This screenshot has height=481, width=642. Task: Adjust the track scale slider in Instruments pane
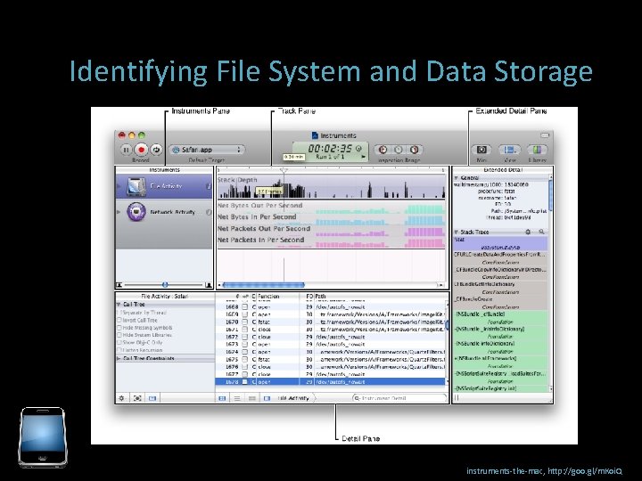(x=165, y=285)
